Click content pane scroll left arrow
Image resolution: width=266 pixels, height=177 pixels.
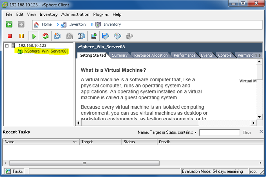tap(78, 123)
